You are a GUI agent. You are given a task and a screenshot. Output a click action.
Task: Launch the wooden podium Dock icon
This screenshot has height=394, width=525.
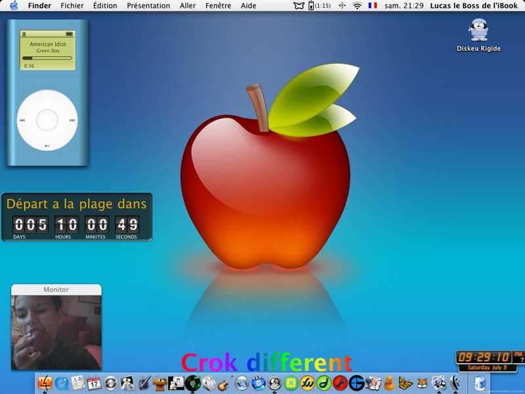(159, 383)
